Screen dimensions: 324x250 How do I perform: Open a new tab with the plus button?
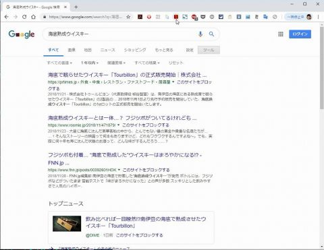[x=76, y=7]
